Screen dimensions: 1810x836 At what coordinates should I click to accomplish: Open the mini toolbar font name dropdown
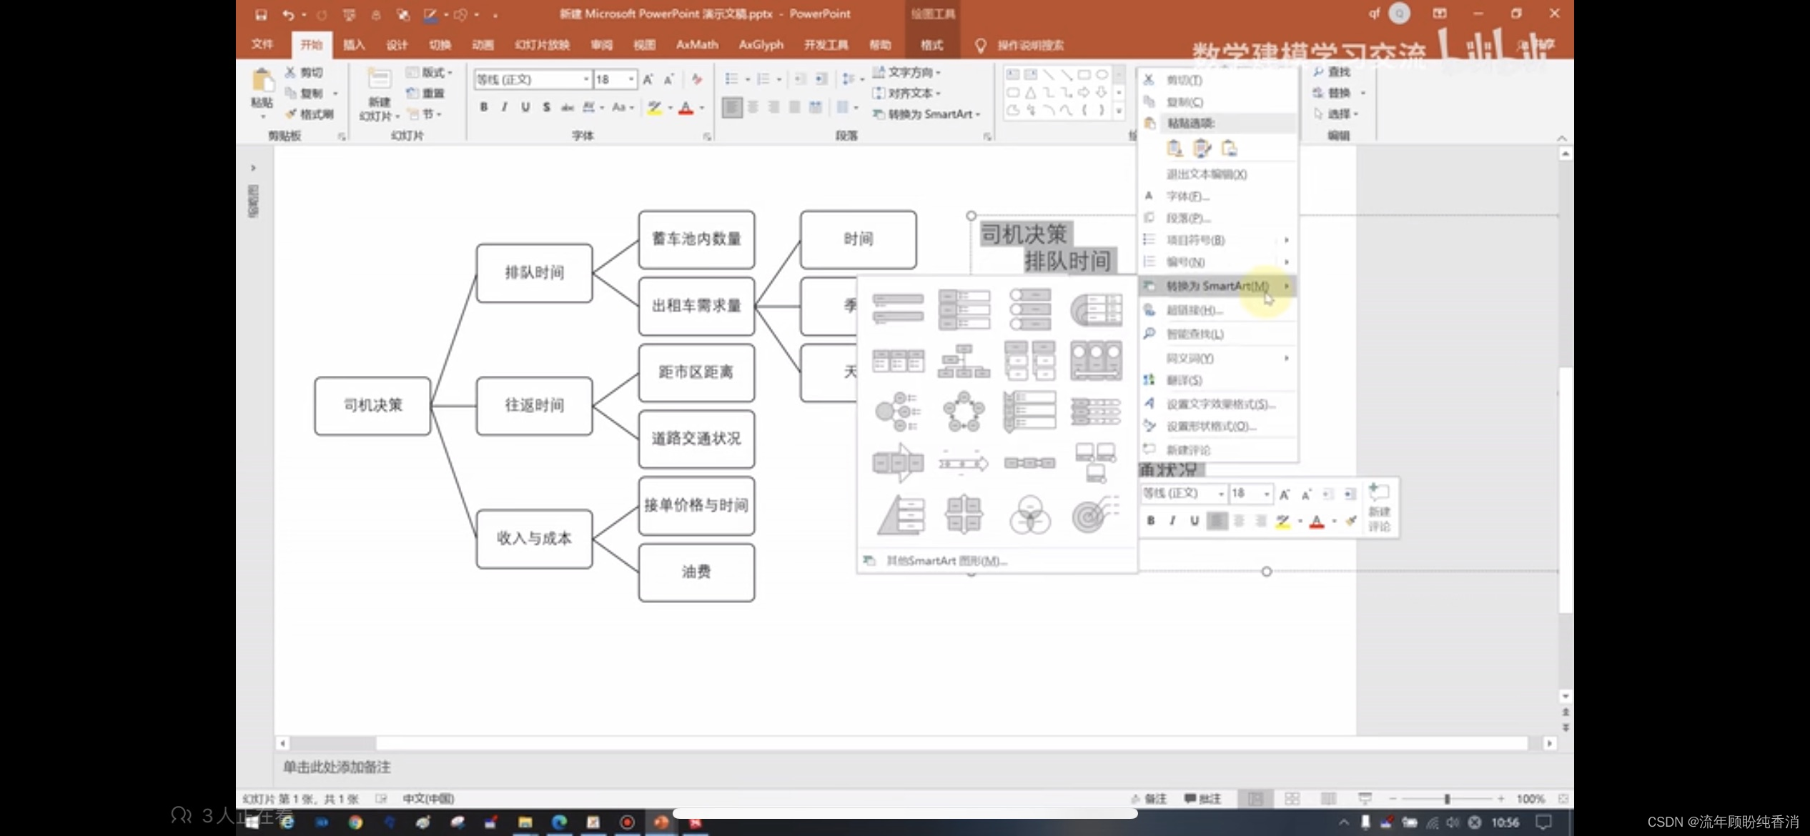pos(1221,494)
